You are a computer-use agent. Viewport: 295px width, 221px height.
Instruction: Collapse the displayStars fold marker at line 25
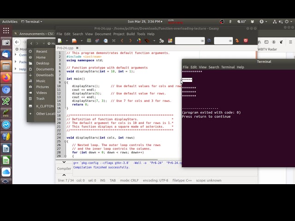coord(65,141)
